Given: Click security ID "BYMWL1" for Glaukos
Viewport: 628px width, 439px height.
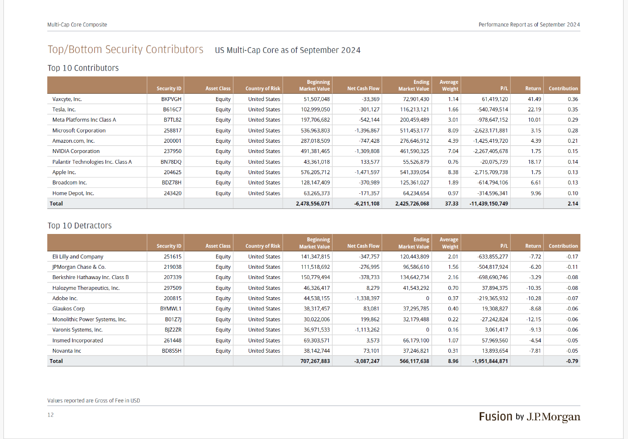Looking at the screenshot, I should (171, 309).
